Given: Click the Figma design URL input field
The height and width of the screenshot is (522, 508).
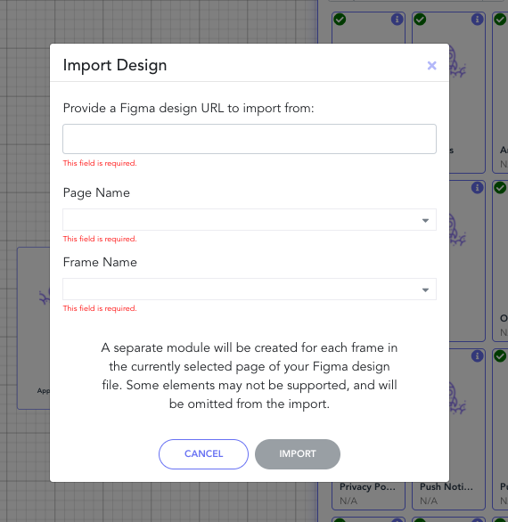Looking at the screenshot, I should click(x=250, y=139).
